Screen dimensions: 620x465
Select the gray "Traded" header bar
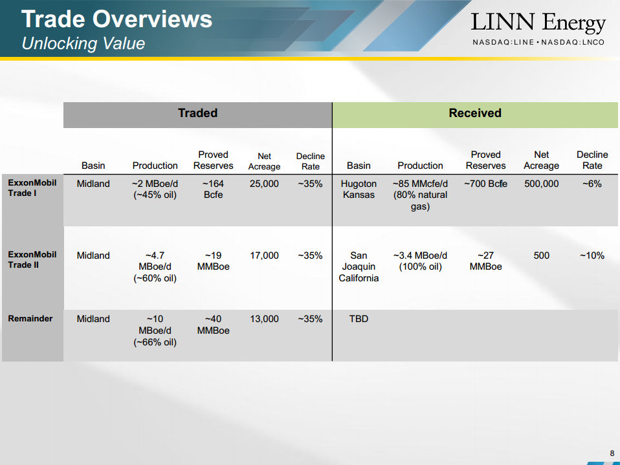(x=197, y=113)
